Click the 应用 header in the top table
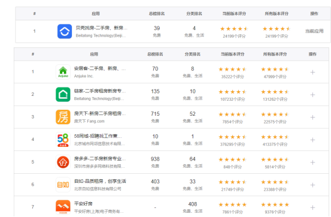The width and height of the screenshot is (331, 217). point(96,14)
